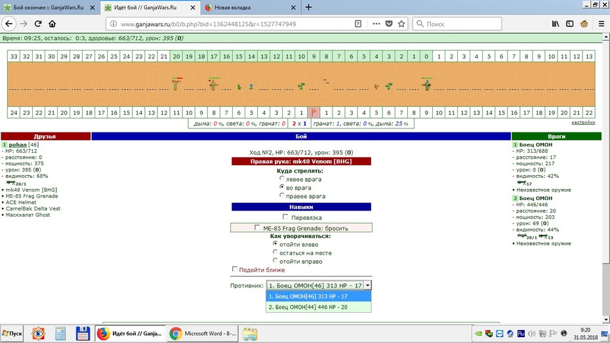
Task: Close the 'Бой окончен' tab
Action: tap(92, 7)
